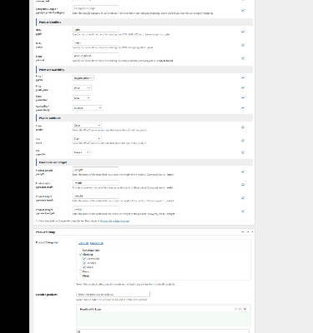Open the availability dropdown showing In stock
The width and height of the screenshot is (313, 333).
click(88, 107)
